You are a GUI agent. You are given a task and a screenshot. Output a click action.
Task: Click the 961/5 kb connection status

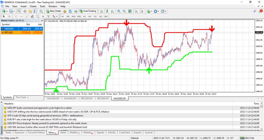pos(247,138)
